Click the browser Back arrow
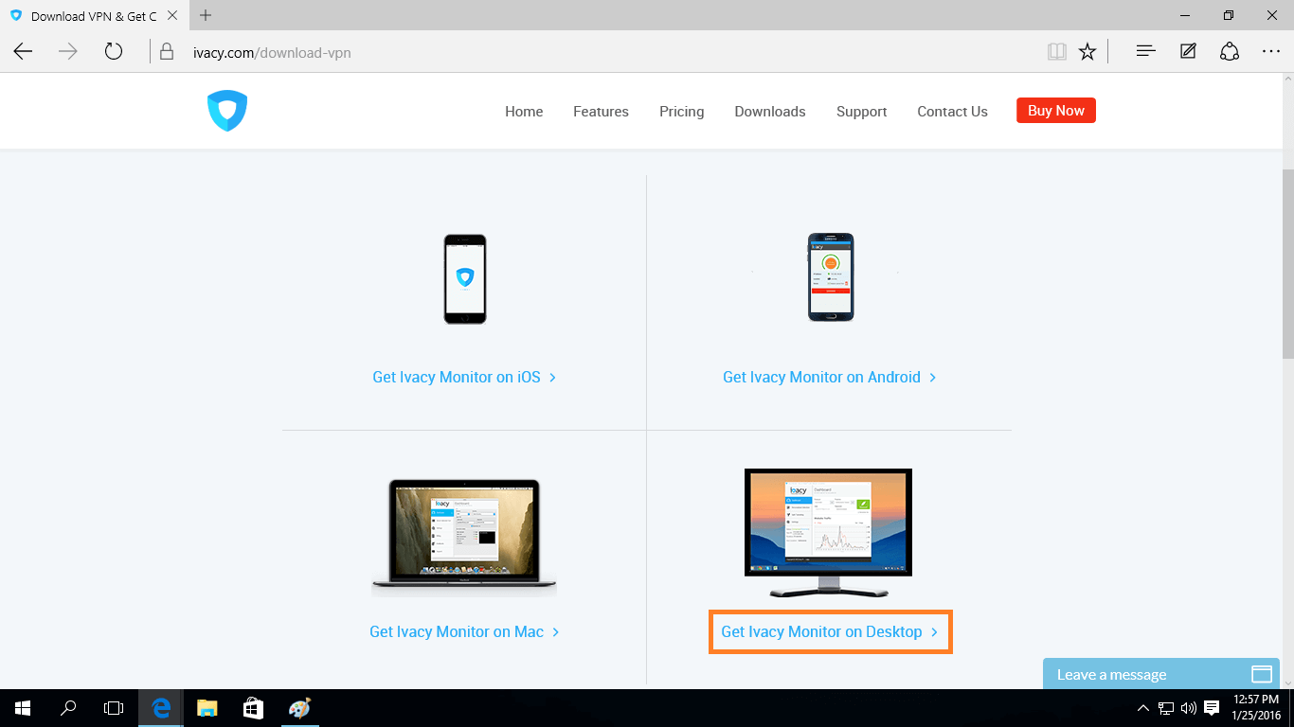 click(23, 52)
